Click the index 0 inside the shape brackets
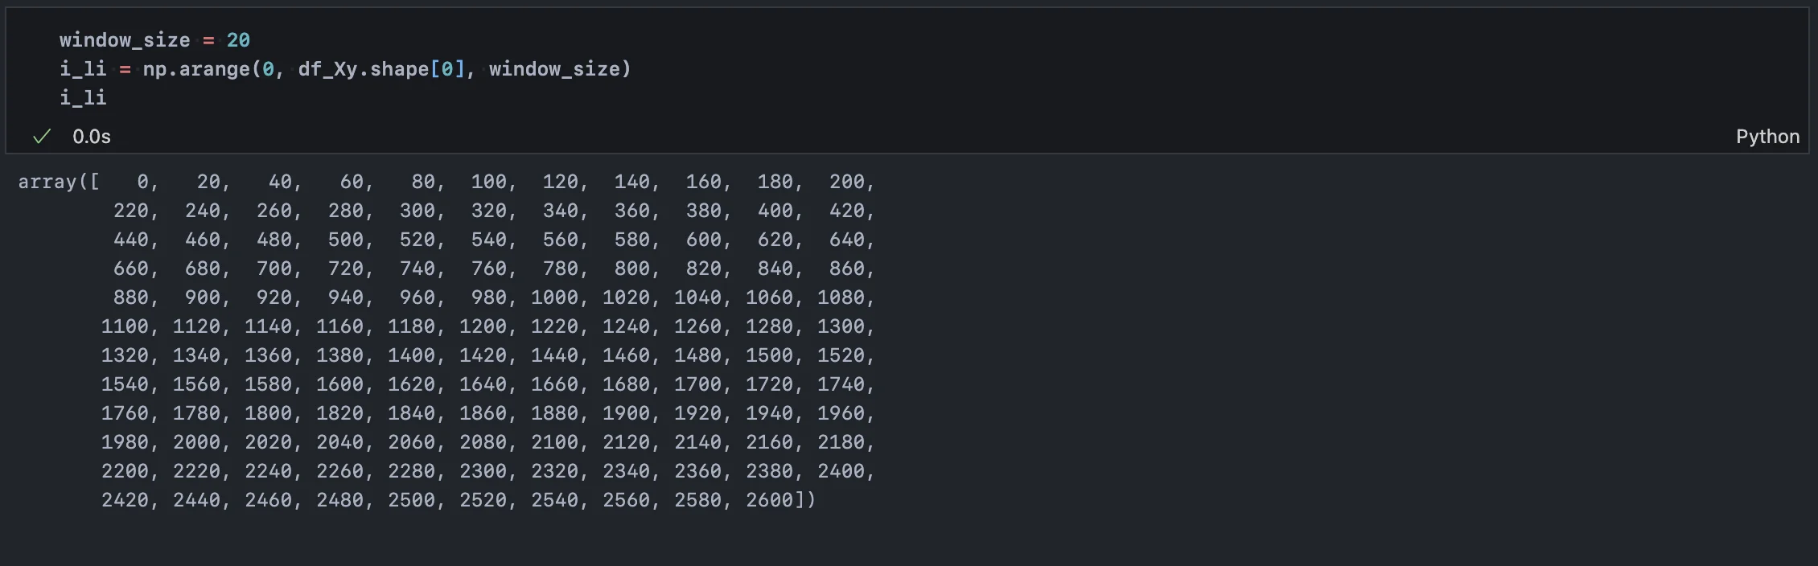Screen dimensions: 1818x566 pos(447,69)
